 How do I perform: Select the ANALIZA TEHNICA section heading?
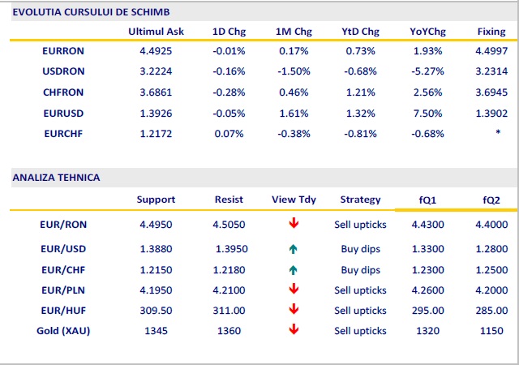pos(55,177)
